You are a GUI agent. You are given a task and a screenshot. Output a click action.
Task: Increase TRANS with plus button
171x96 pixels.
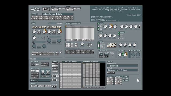pos(55,87)
